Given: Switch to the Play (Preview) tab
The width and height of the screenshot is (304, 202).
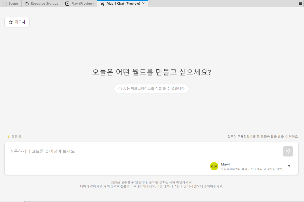Looking at the screenshot, I should (x=80, y=4).
